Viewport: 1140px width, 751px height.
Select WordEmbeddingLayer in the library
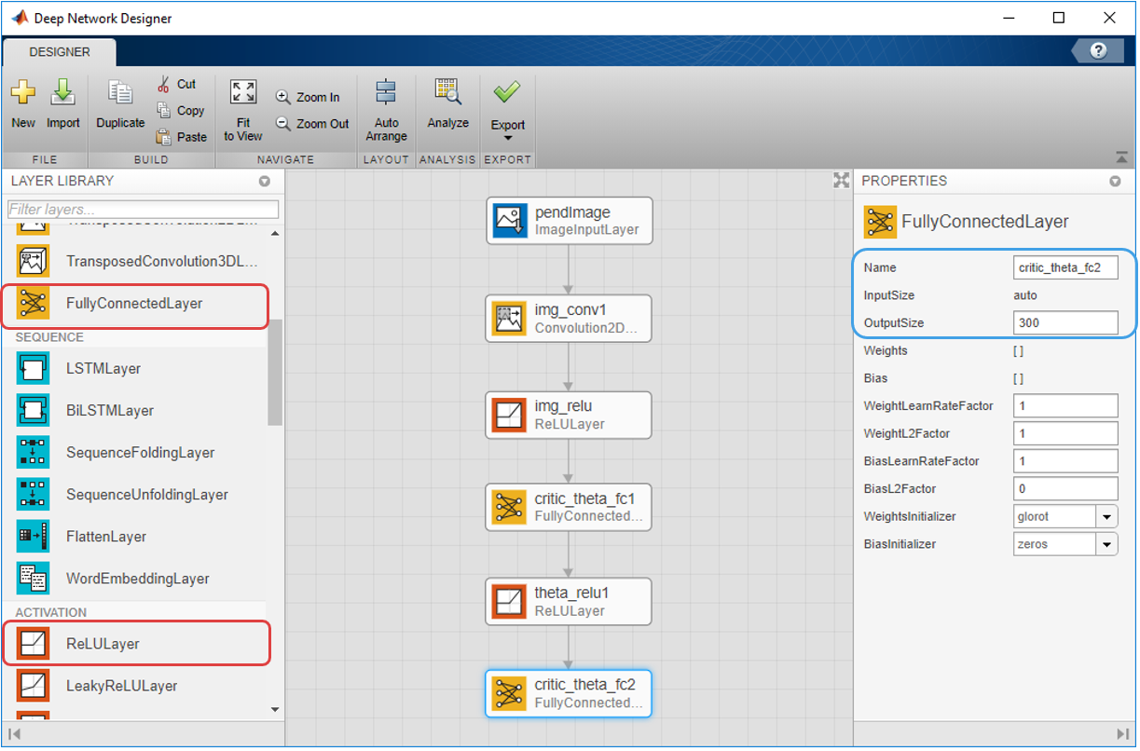[x=135, y=578]
